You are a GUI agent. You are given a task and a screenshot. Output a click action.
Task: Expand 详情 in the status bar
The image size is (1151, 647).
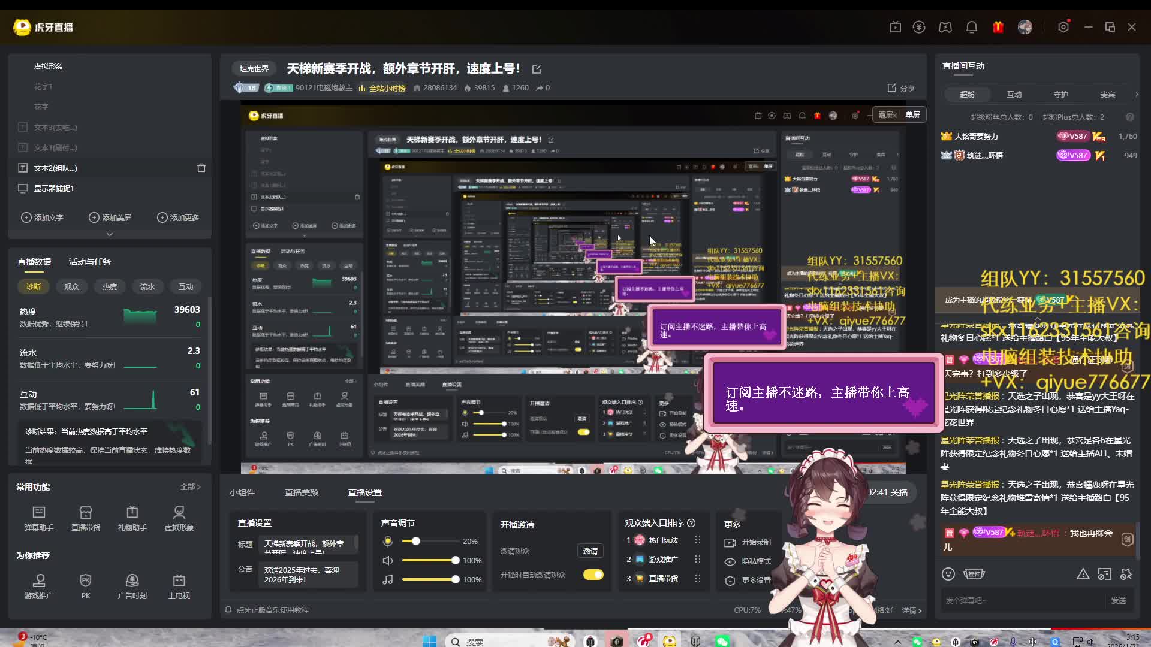point(911,610)
